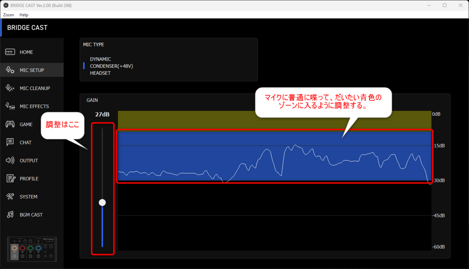The image size is (469, 269).
Task: Open the CHAT section label
Action: point(25,143)
